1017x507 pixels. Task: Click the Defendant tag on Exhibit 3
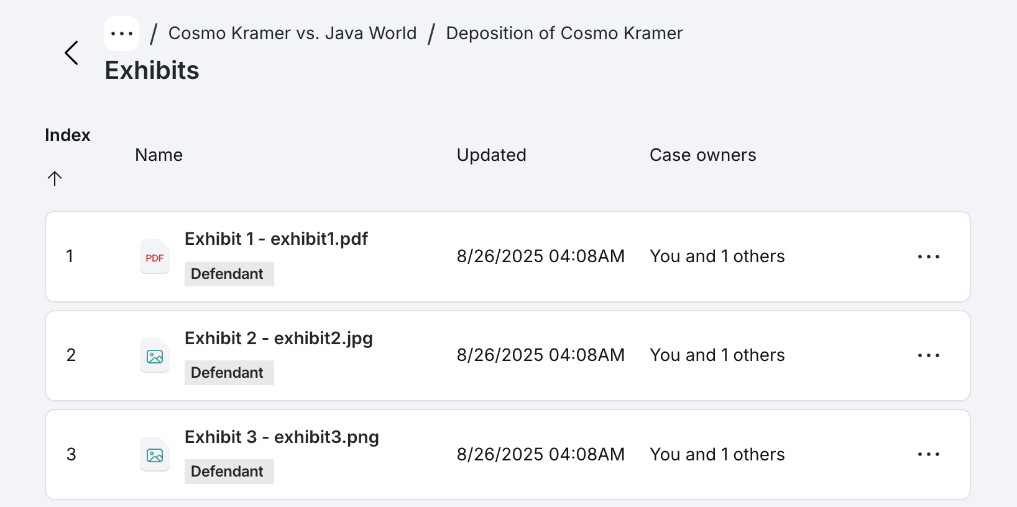(229, 472)
